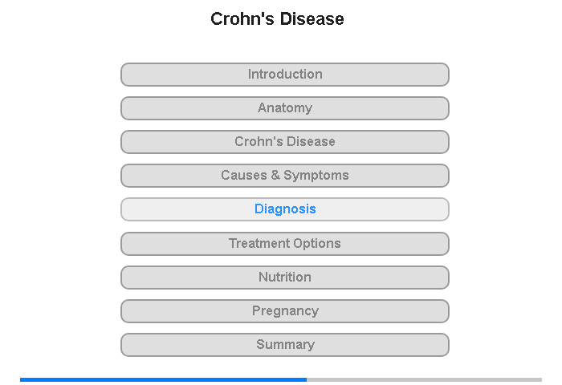Viewport: 562px width, 385px height.
Task: Click the highlighted Diagnosis button
Action: point(285,209)
